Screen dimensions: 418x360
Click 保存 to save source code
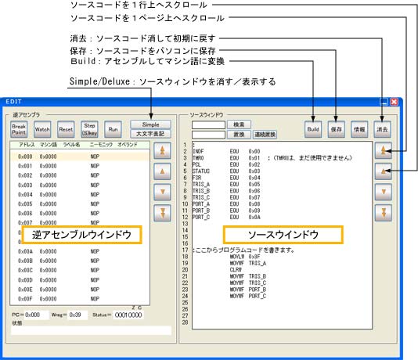pos(336,129)
